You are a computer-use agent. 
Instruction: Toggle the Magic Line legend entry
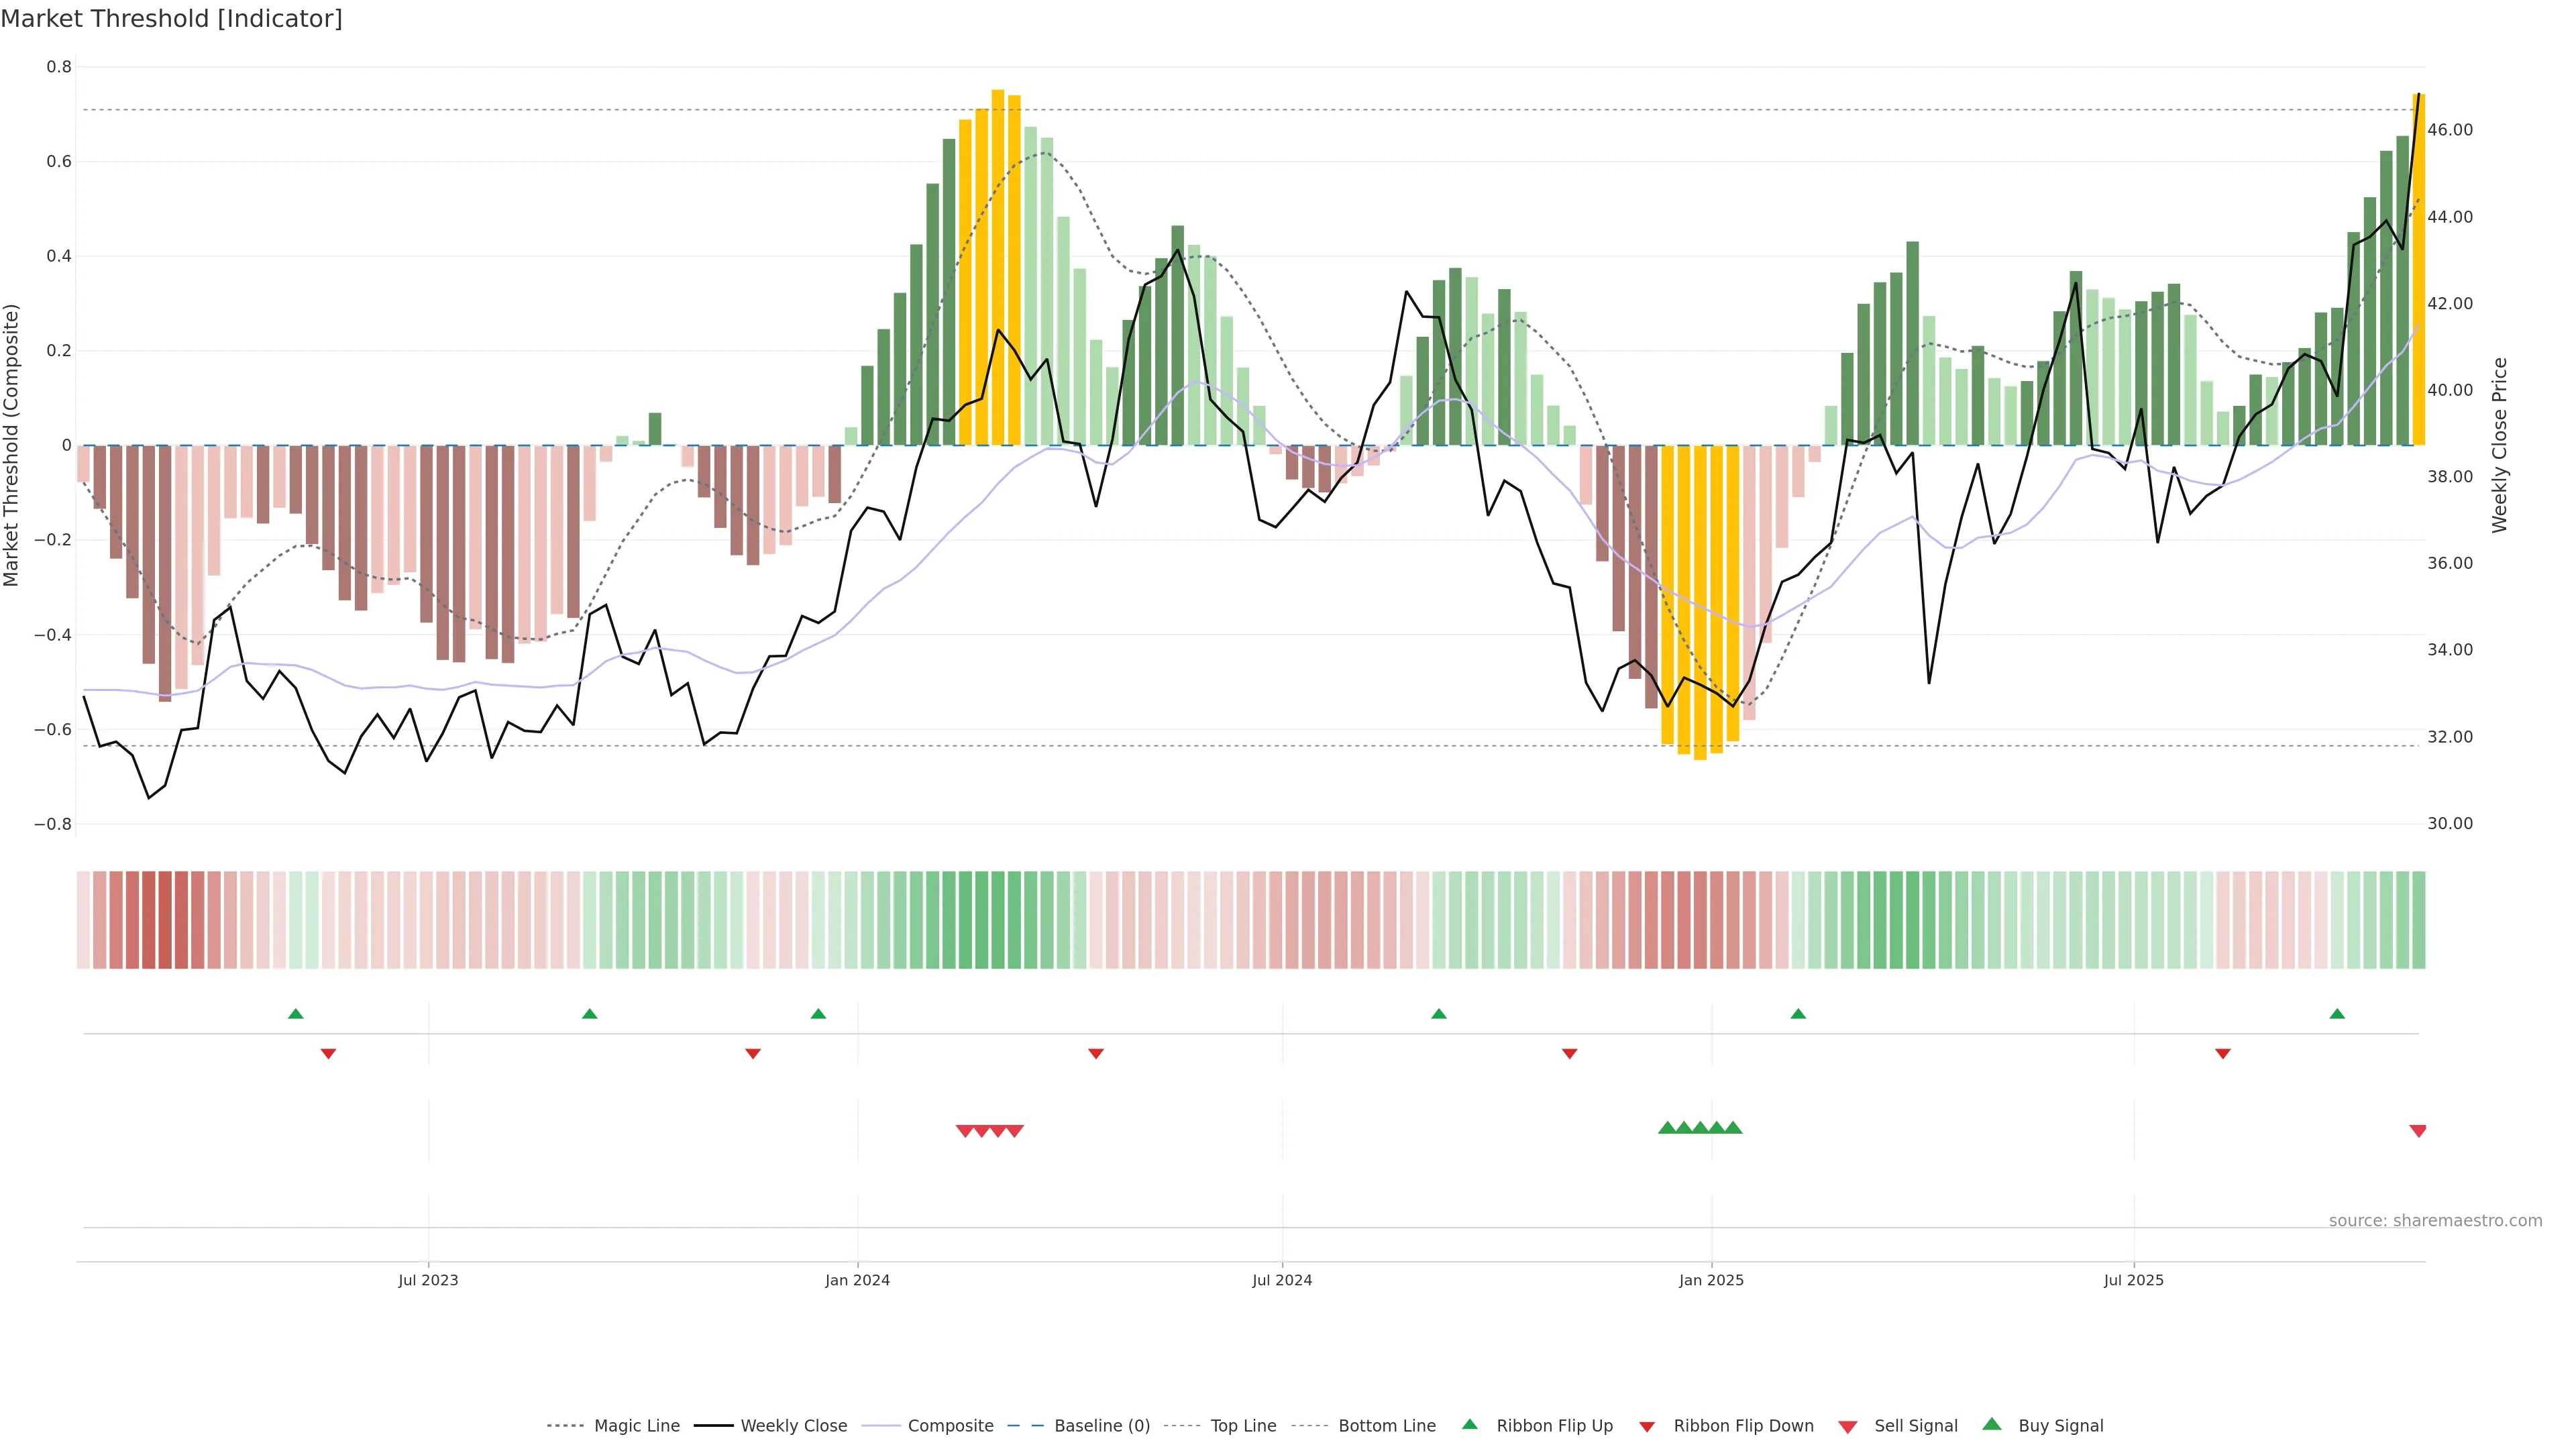click(x=636, y=1426)
